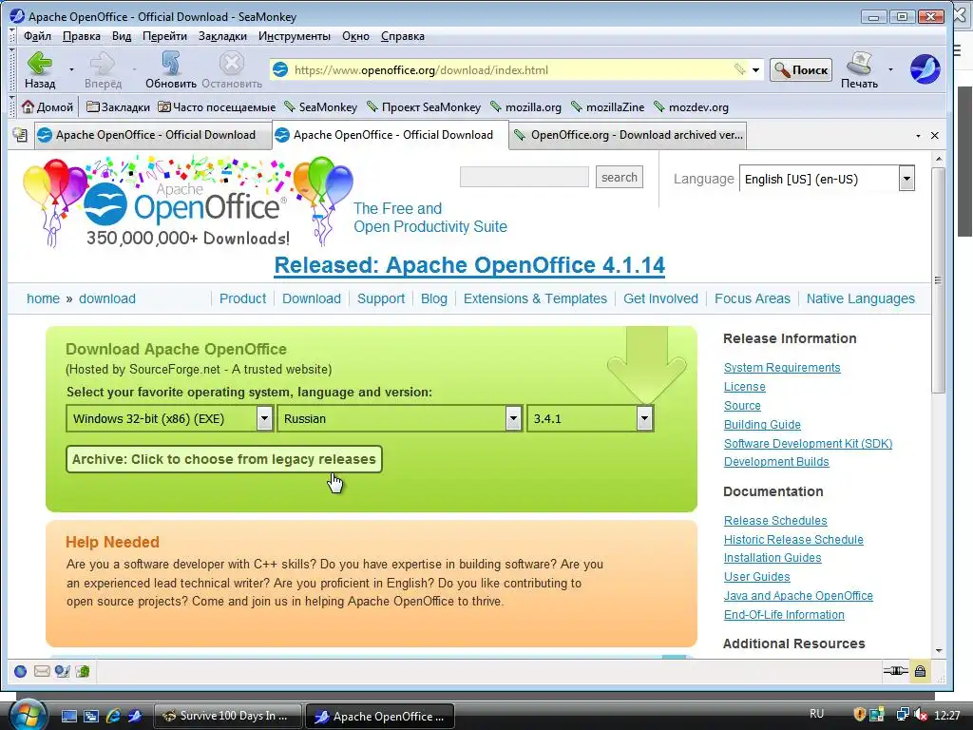Open the Закладки bookmarks folder
The height and width of the screenshot is (730, 973).
[118, 106]
